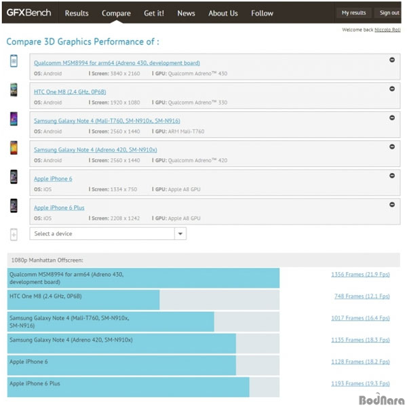The width and height of the screenshot is (407, 407).
Task: Click the Qualcomm MSM8994 benchmark bar
Action: tap(143, 278)
